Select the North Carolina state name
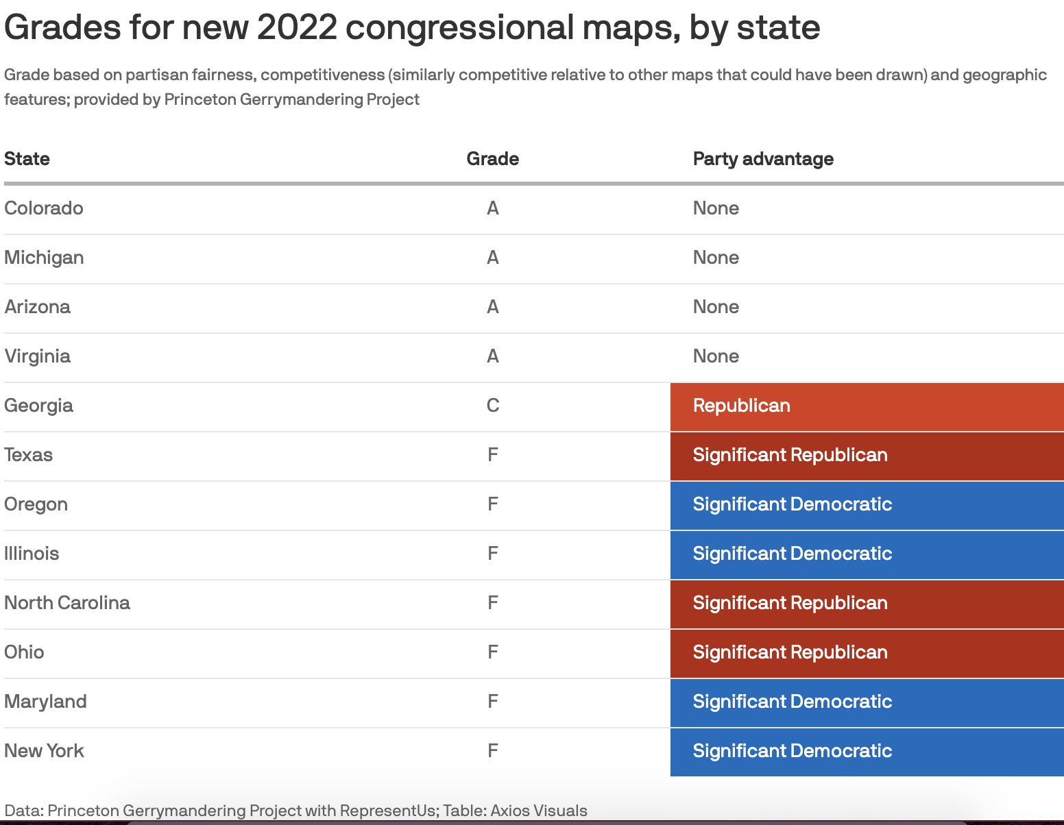Viewport: 1064px width, 825px height. coord(67,603)
